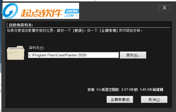Focus the Painter 2020 folder path field
This screenshot has height=112, width=176.
point(73,55)
